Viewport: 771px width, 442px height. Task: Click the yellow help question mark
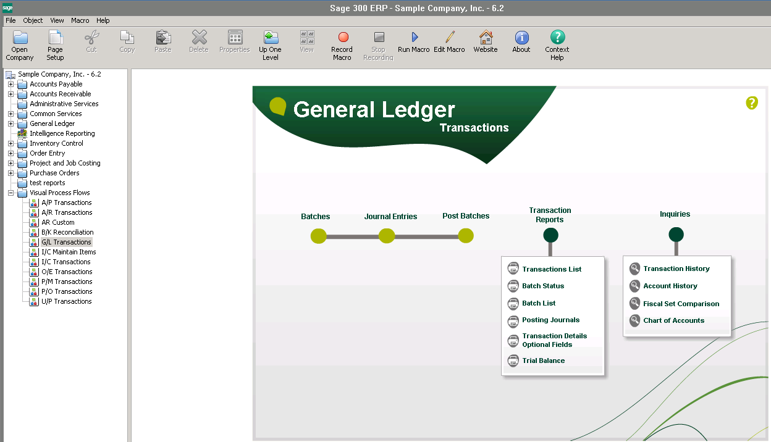(x=752, y=103)
